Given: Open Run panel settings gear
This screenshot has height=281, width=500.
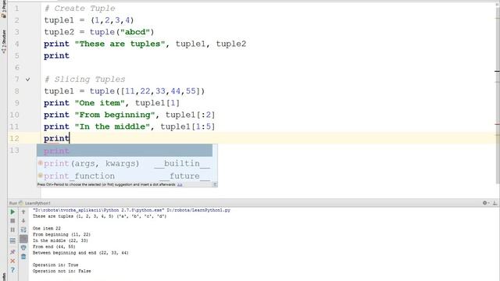Looking at the screenshot, I should [485, 203].
